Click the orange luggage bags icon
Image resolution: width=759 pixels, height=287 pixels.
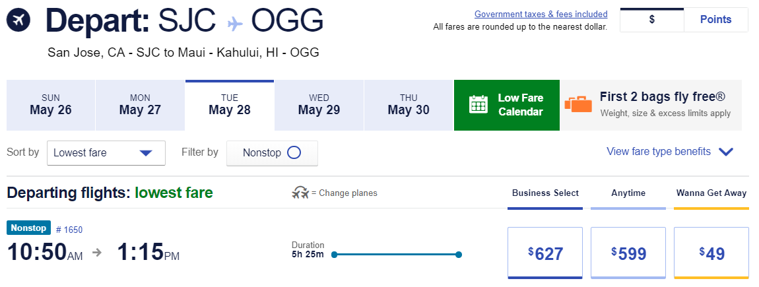pyautogui.click(x=577, y=105)
